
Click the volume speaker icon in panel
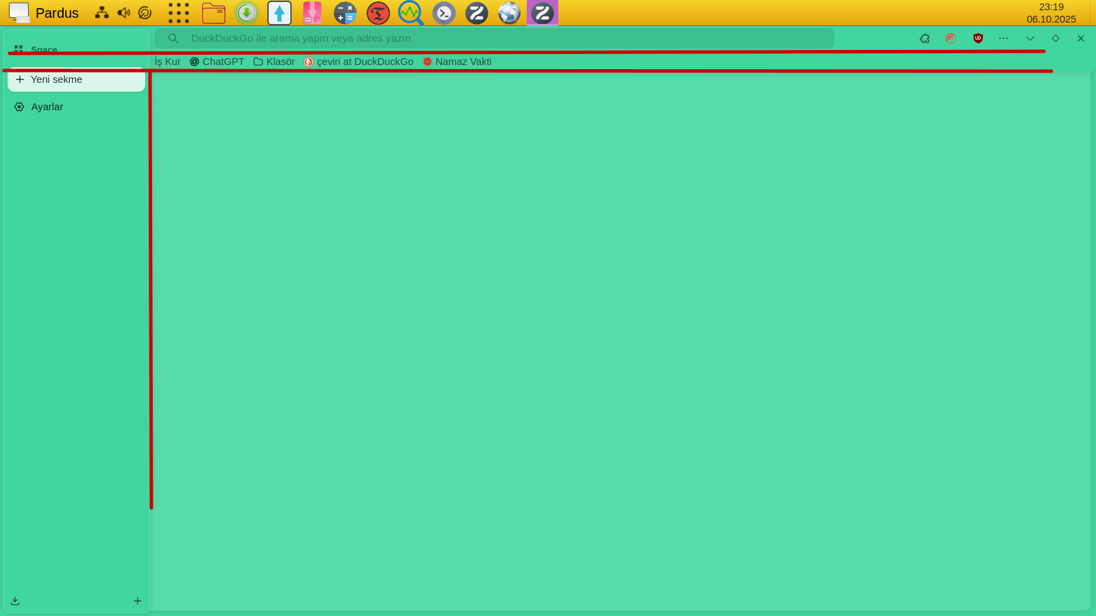point(123,13)
